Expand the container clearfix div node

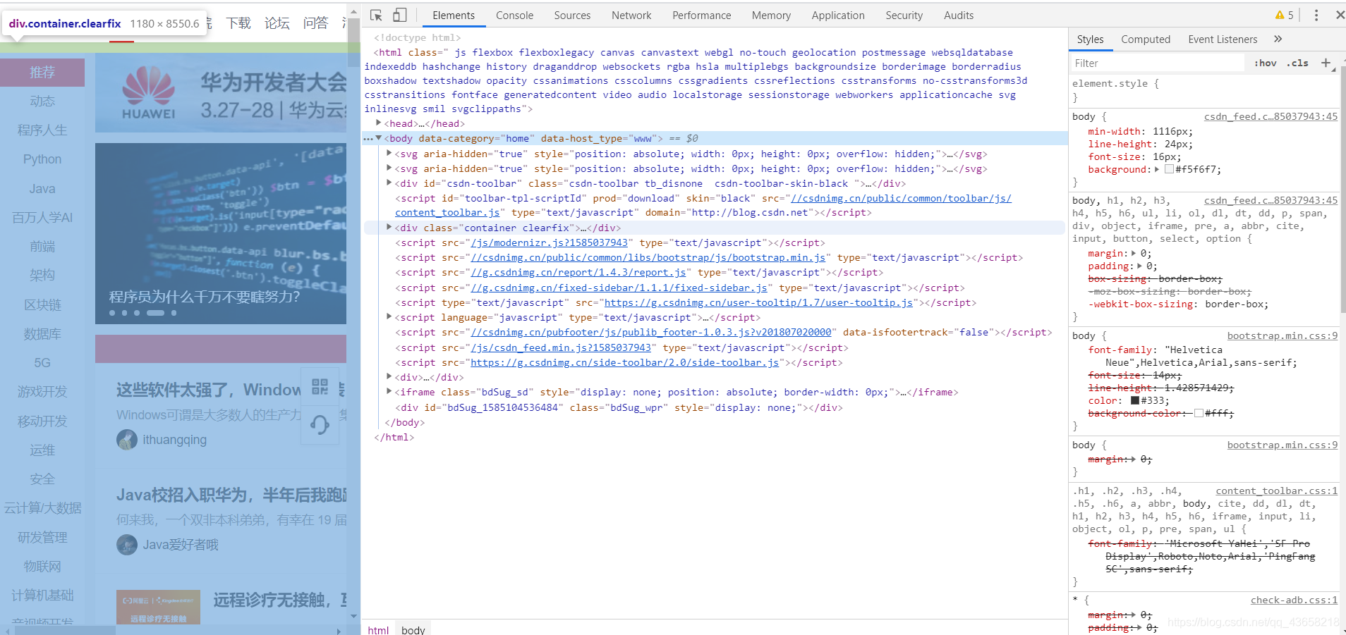389,228
